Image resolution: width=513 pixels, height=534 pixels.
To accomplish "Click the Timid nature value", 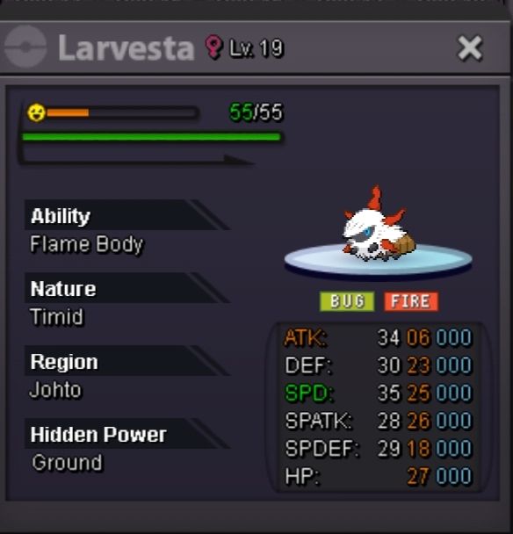I will [x=57, y=317].
